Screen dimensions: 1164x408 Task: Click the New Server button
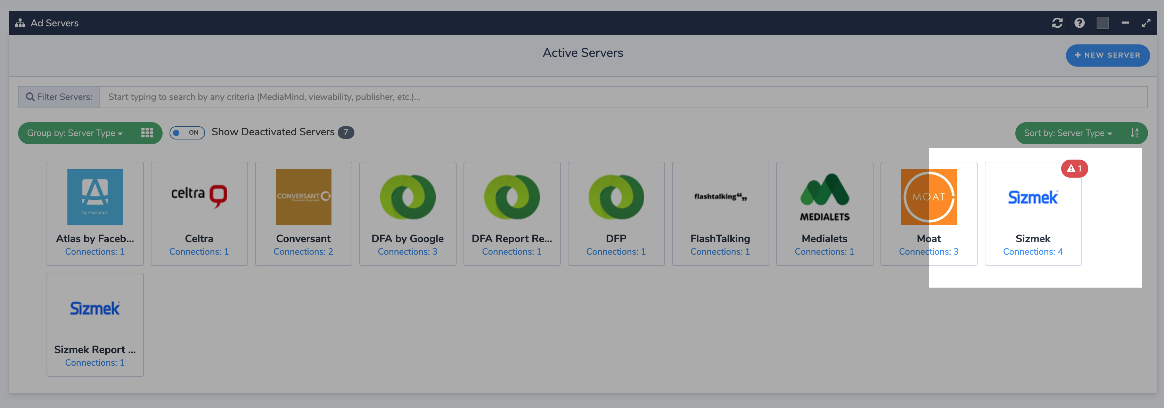(1107, 55)
